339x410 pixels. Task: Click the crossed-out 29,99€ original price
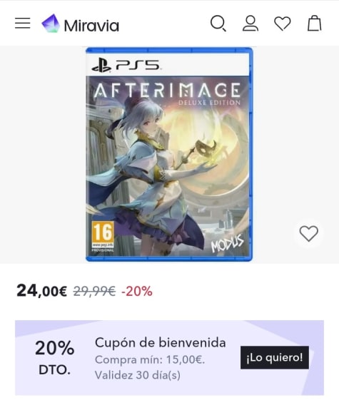94,291
